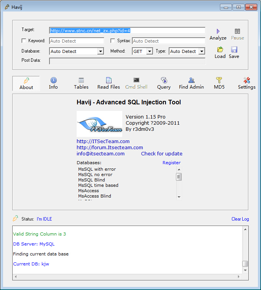Click the Save floppy disk icon
261x290 pixels.
click(234, 49)
